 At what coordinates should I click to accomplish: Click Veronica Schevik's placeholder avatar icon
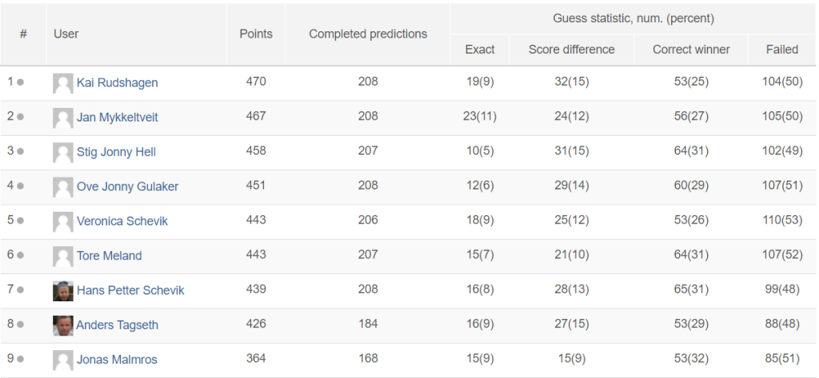[x=62, y=222]
